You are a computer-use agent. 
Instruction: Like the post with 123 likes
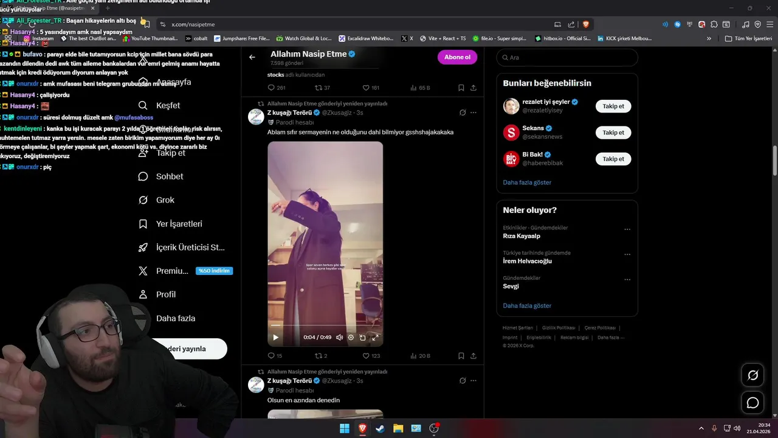click(x=371, y=356)
